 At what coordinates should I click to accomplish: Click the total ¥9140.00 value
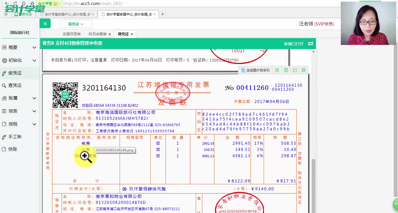pos(263,189)
